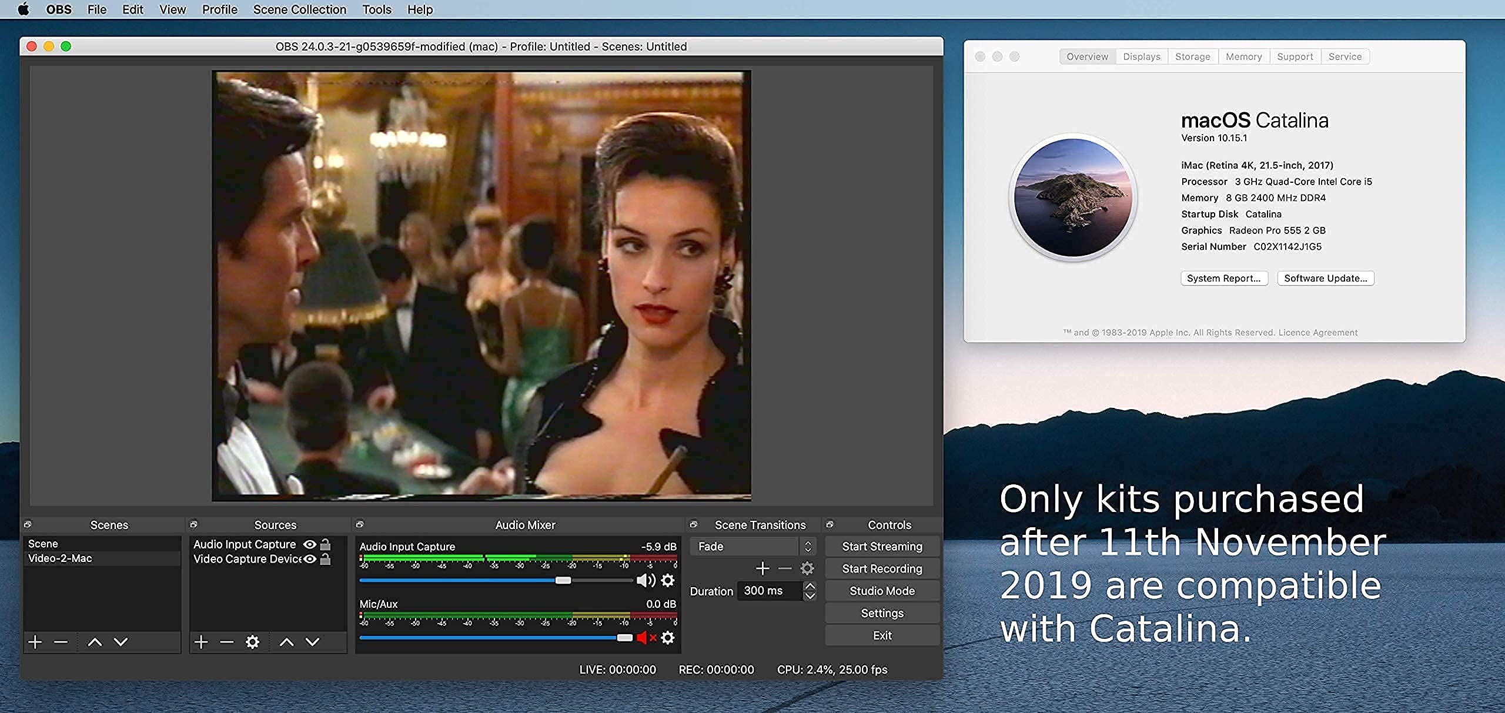Toggle visibility of Video Capture Device source
Screen dimensions: 1505x713
pyautogui.click(x=310, y=559)
